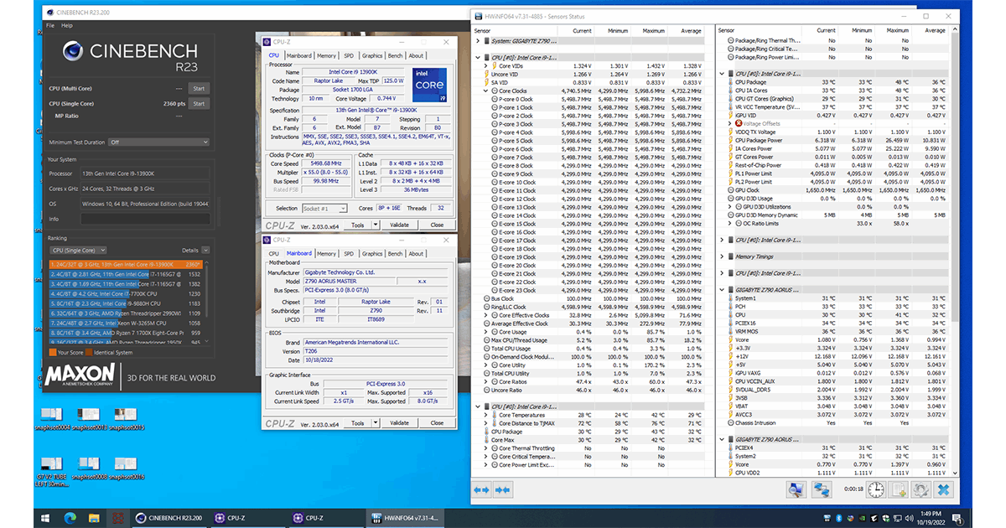Click Voltage Offsets red X icon

point(739,124)
